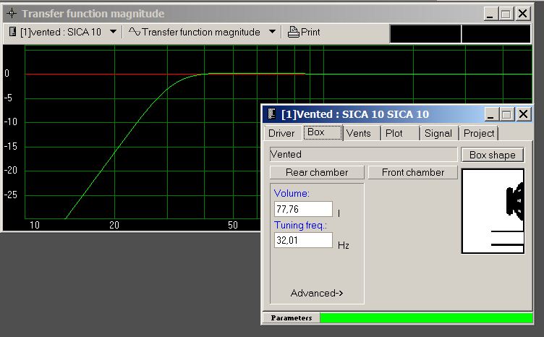Close the Vented : SICA 10 window
Image resolution: width=544 pixels, height=337 pixels.
(x=523, y=114)
